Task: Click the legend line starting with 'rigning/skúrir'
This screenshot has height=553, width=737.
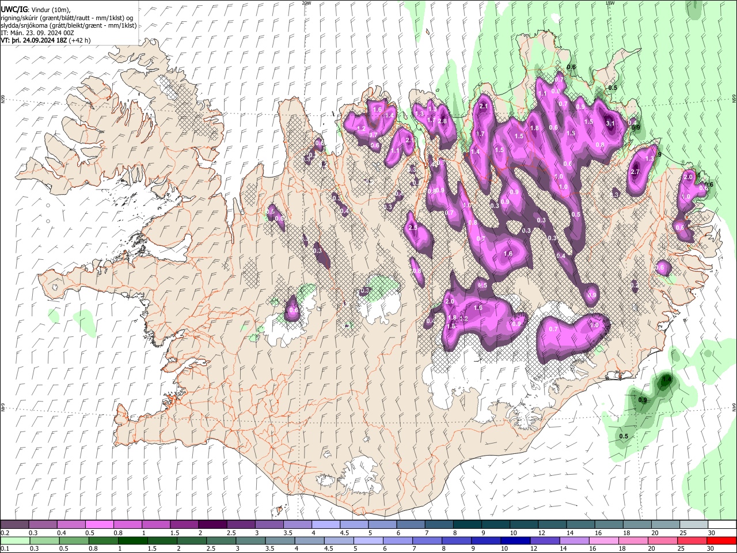Action: coord(67,18)
